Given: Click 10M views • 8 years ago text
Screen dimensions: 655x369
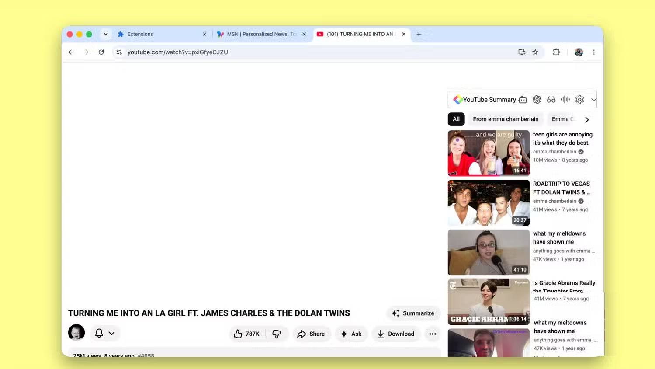Looking at the screenshot, I should click(561, 160).
